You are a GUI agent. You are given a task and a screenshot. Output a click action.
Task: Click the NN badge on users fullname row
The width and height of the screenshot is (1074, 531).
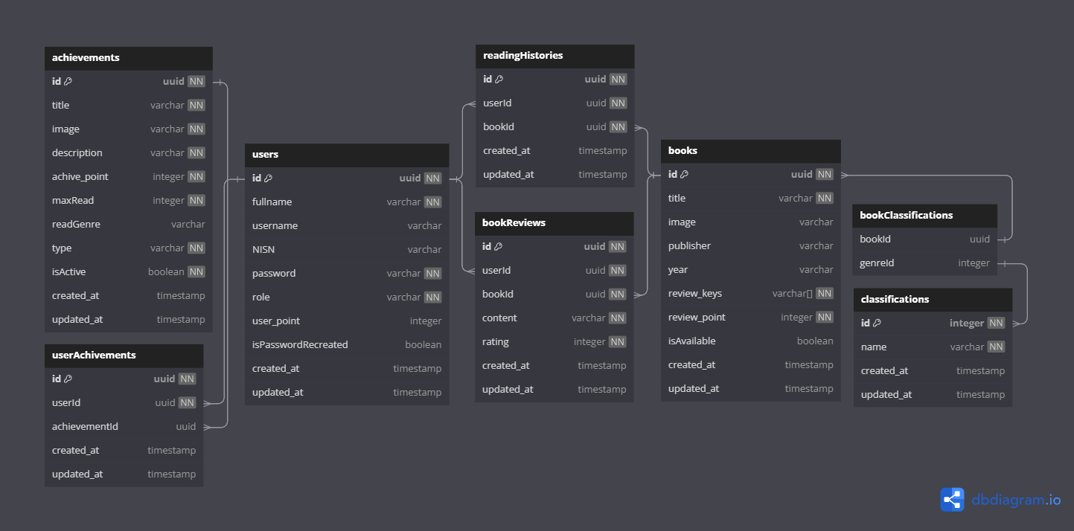(x=434, y=202)
